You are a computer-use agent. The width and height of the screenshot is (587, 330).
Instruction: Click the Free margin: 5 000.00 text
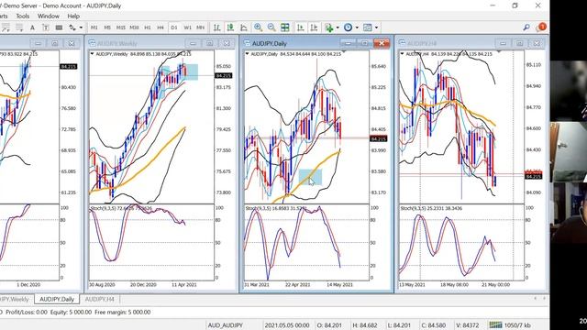(123, 312)
